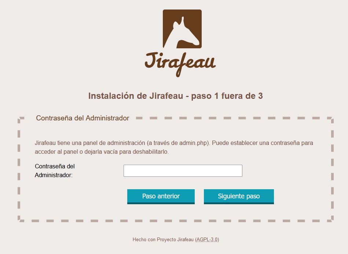Viewport: 348px width, 254px height.
Task: Click the Siguiente paso button
Action: pyautogui.click(x=239, y=197)
